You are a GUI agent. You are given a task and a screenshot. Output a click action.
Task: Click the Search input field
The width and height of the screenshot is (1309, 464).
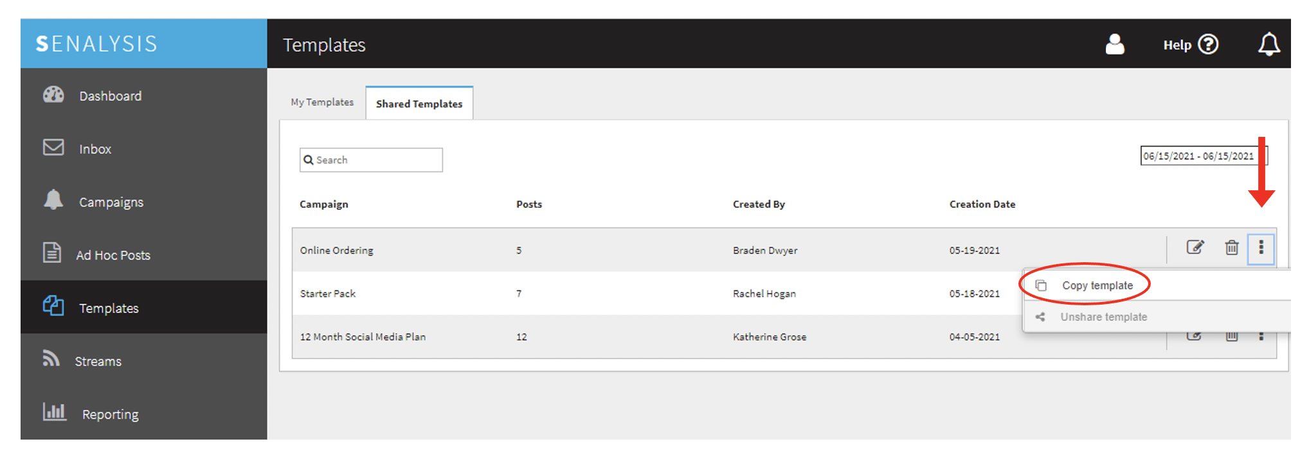tap(371, 160)
